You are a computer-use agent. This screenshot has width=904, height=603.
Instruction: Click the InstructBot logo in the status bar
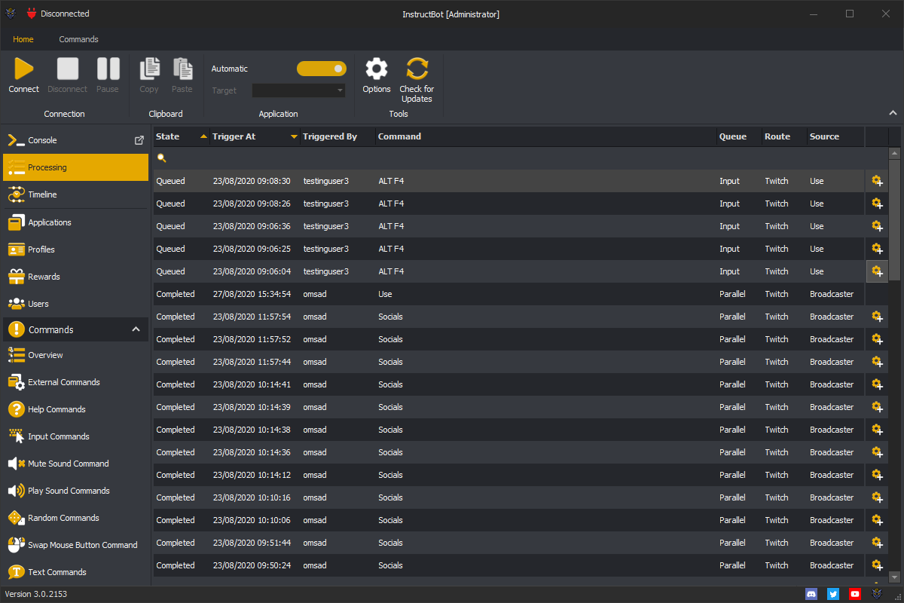[877, 594]
